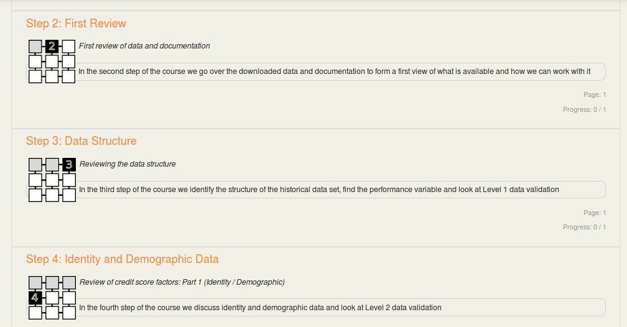
Task: Click Step 2 'Progress: 0 / 1' indicator
Action: pyautogui.click(x=584, y=109)
